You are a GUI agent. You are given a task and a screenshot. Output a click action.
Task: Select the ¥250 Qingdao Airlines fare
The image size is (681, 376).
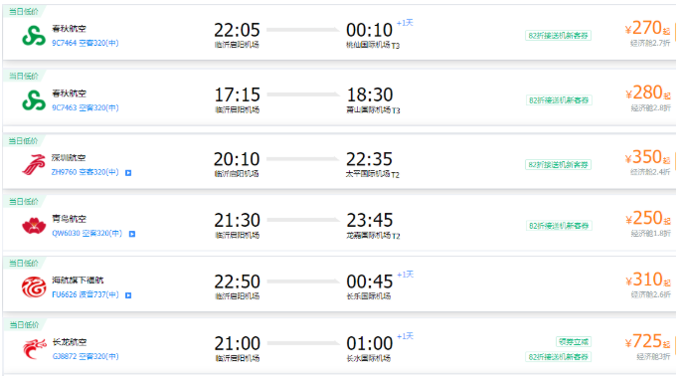click(x=647, y=219)
